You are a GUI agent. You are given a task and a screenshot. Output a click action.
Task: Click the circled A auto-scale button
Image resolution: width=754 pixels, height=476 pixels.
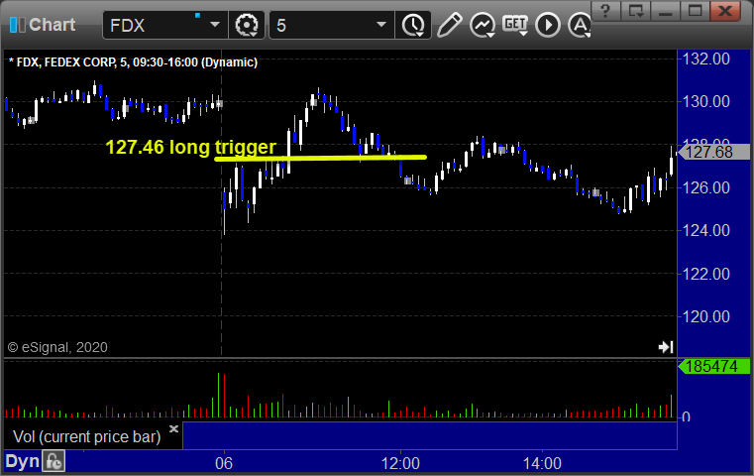[x=580, y=25]
